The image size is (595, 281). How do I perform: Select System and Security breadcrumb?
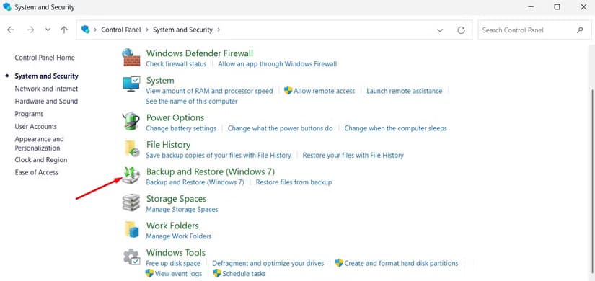coord(182,30)
